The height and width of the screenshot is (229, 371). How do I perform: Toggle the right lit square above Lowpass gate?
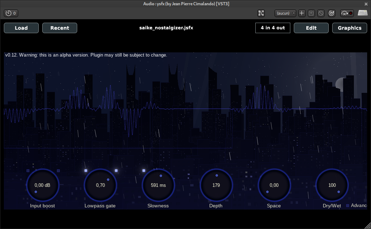(116, 170)
